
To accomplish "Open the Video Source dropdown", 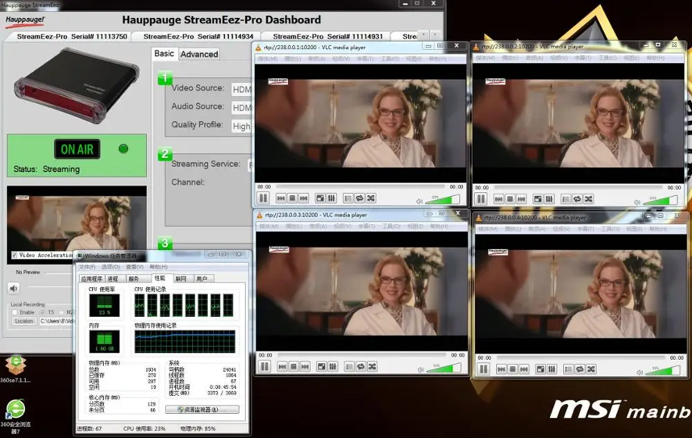I will pos(242,89).
